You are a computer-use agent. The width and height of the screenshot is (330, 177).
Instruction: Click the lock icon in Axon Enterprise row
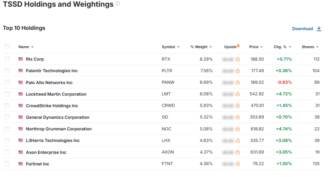[238, 152]
